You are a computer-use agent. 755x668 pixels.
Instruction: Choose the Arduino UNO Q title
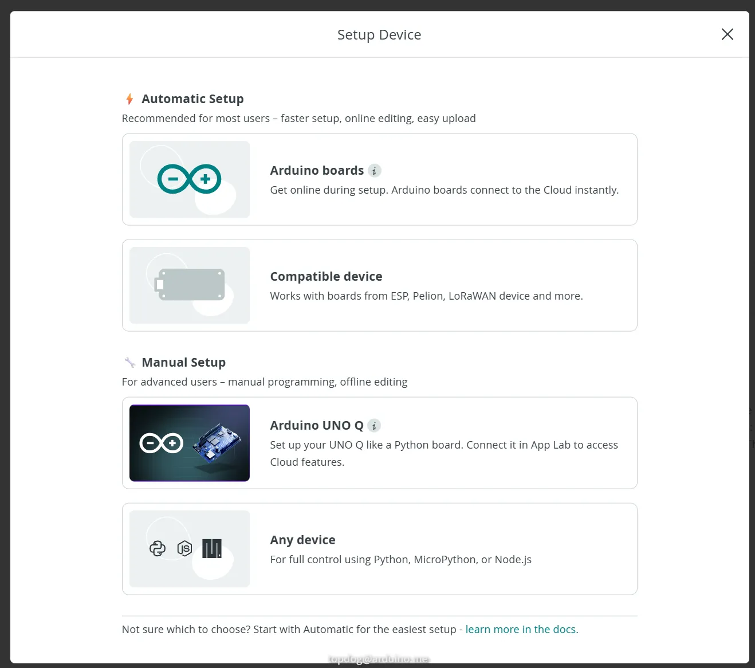pyautogui.click(x=317, y=426)
